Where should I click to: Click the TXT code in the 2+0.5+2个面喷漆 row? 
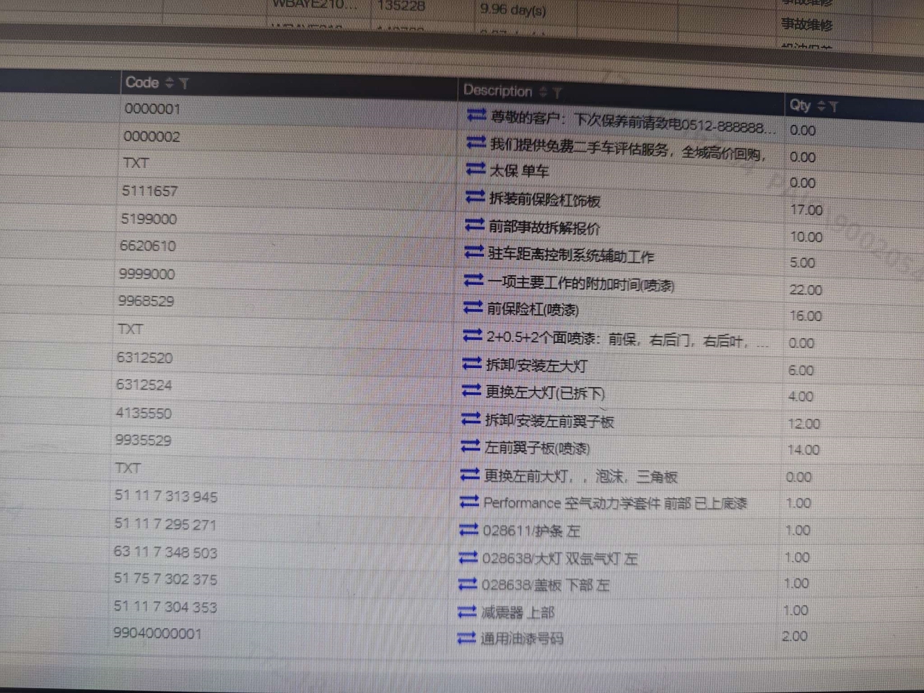131,329
